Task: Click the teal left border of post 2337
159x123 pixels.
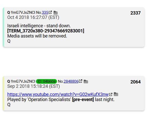Action: coord(4,27)
